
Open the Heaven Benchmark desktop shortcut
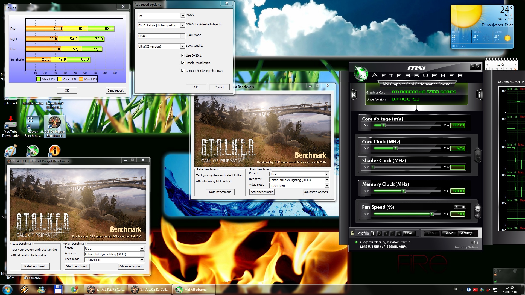pyautogui.click(x=33, y=126)
